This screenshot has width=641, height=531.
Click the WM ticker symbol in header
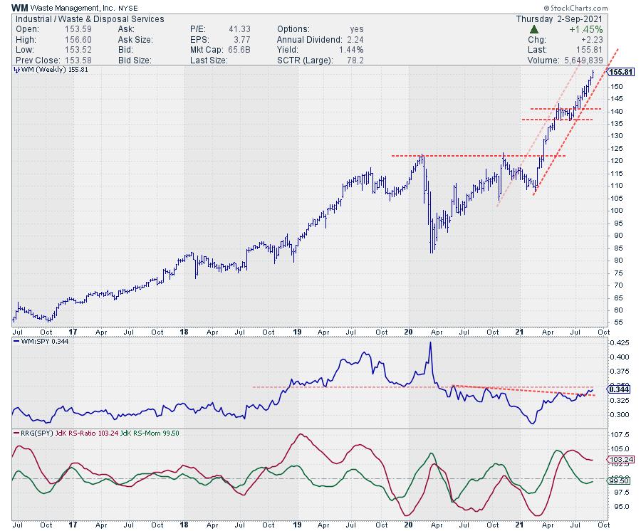pyautogui.click(x=20, y=7)
